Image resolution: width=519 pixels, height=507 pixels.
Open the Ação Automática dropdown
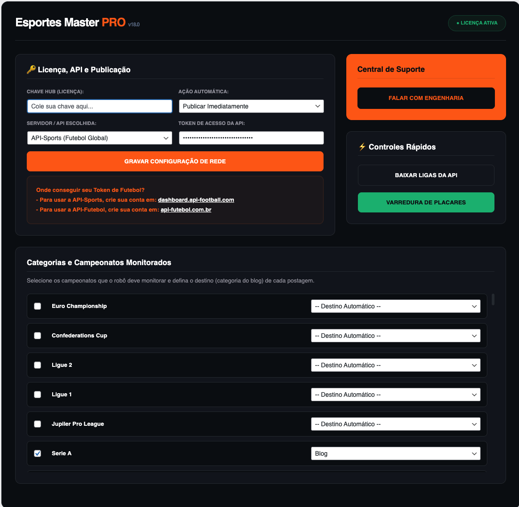click(x=251, y=106)
